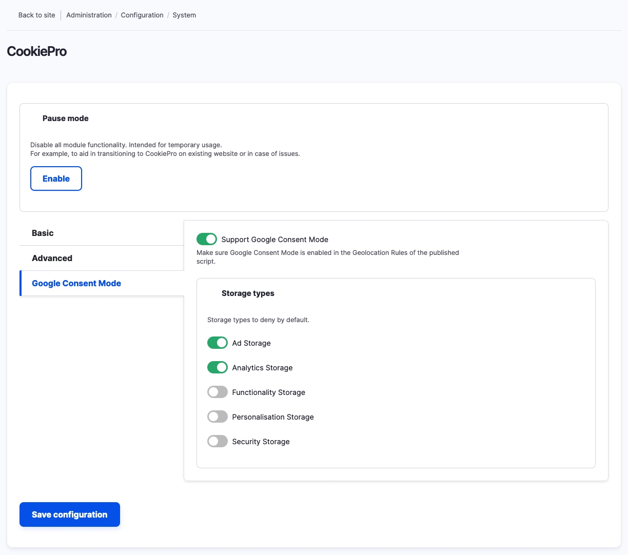Image resolution: width=628 pixels, height=555 pixels.
Task: Enable the Functionality Storage toggle
Action: 218,392
